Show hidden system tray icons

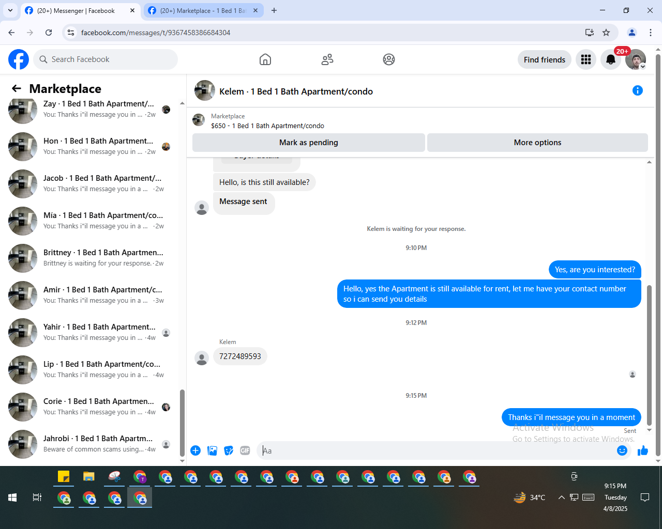[561, 497]
